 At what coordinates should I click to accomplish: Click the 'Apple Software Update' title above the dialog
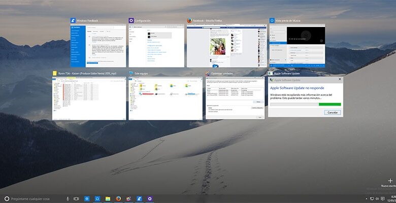coord(287,73)
